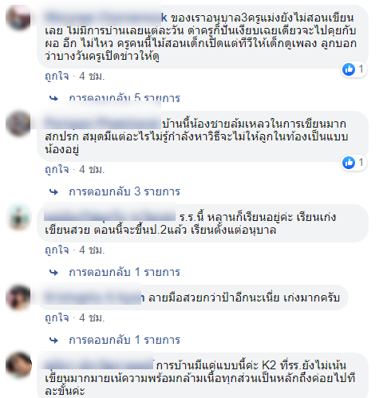This screenshot has height=398, width=391.
Task: Expand 1 reply under the ร.ร.นี้ comment
Action: (124, 272)
